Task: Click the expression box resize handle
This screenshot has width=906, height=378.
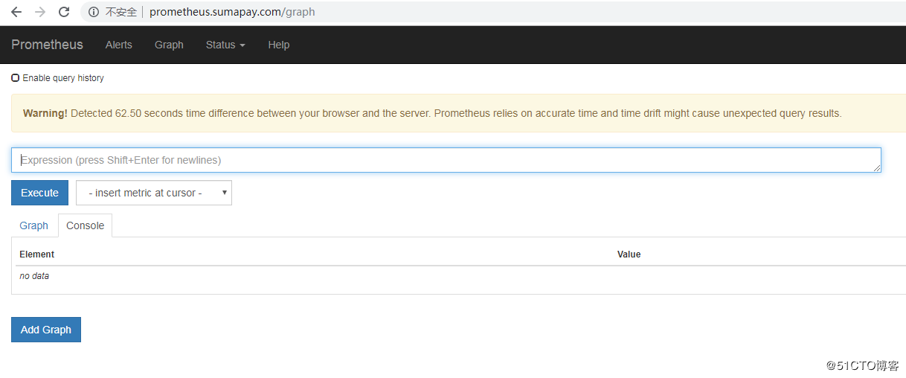Action: 877,168
